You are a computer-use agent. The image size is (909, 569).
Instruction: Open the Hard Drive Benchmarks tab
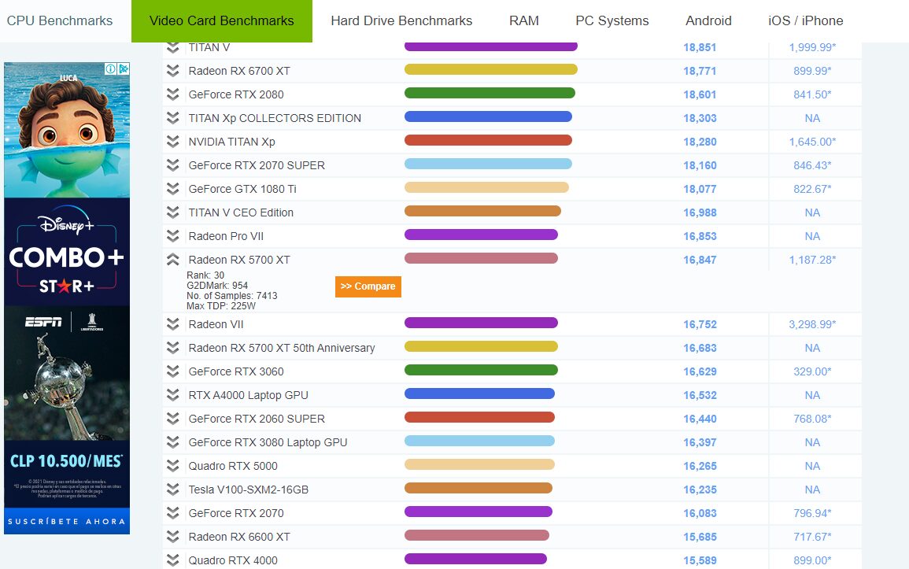[x=401, y=21]
